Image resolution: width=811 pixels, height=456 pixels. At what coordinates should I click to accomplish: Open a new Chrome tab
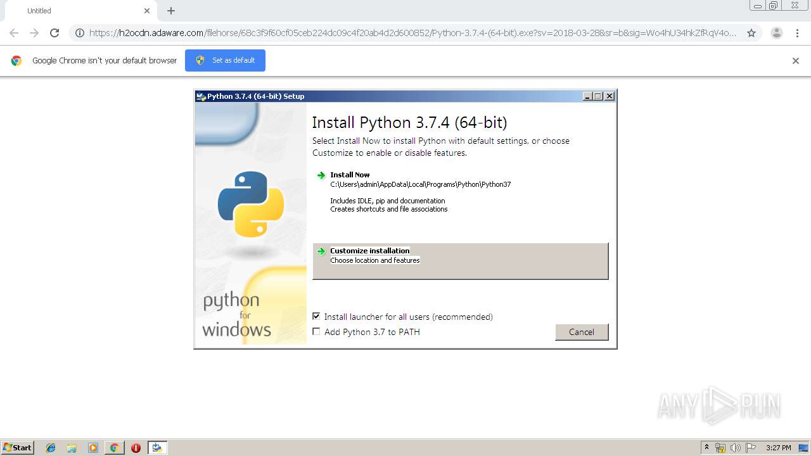tap(171, 11)
